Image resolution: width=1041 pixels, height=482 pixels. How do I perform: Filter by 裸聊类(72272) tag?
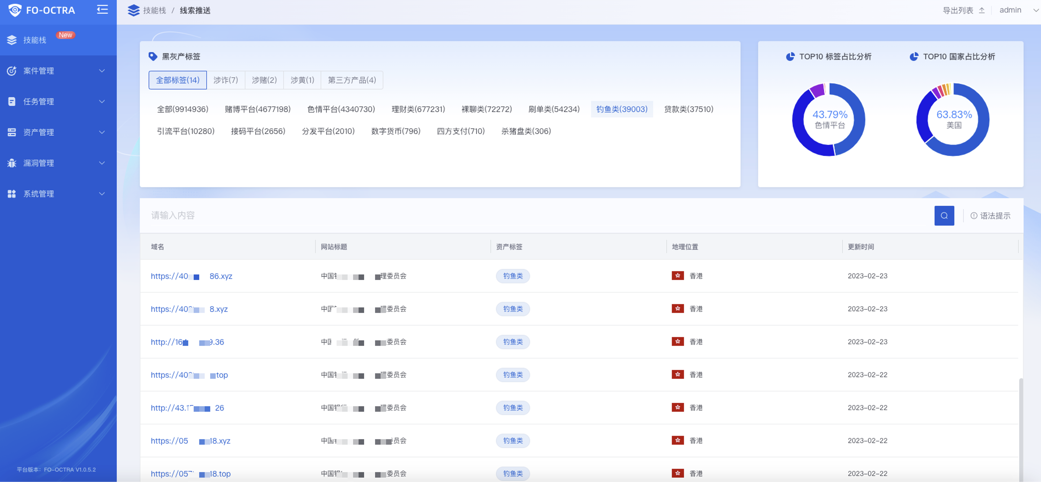point(487,109)
